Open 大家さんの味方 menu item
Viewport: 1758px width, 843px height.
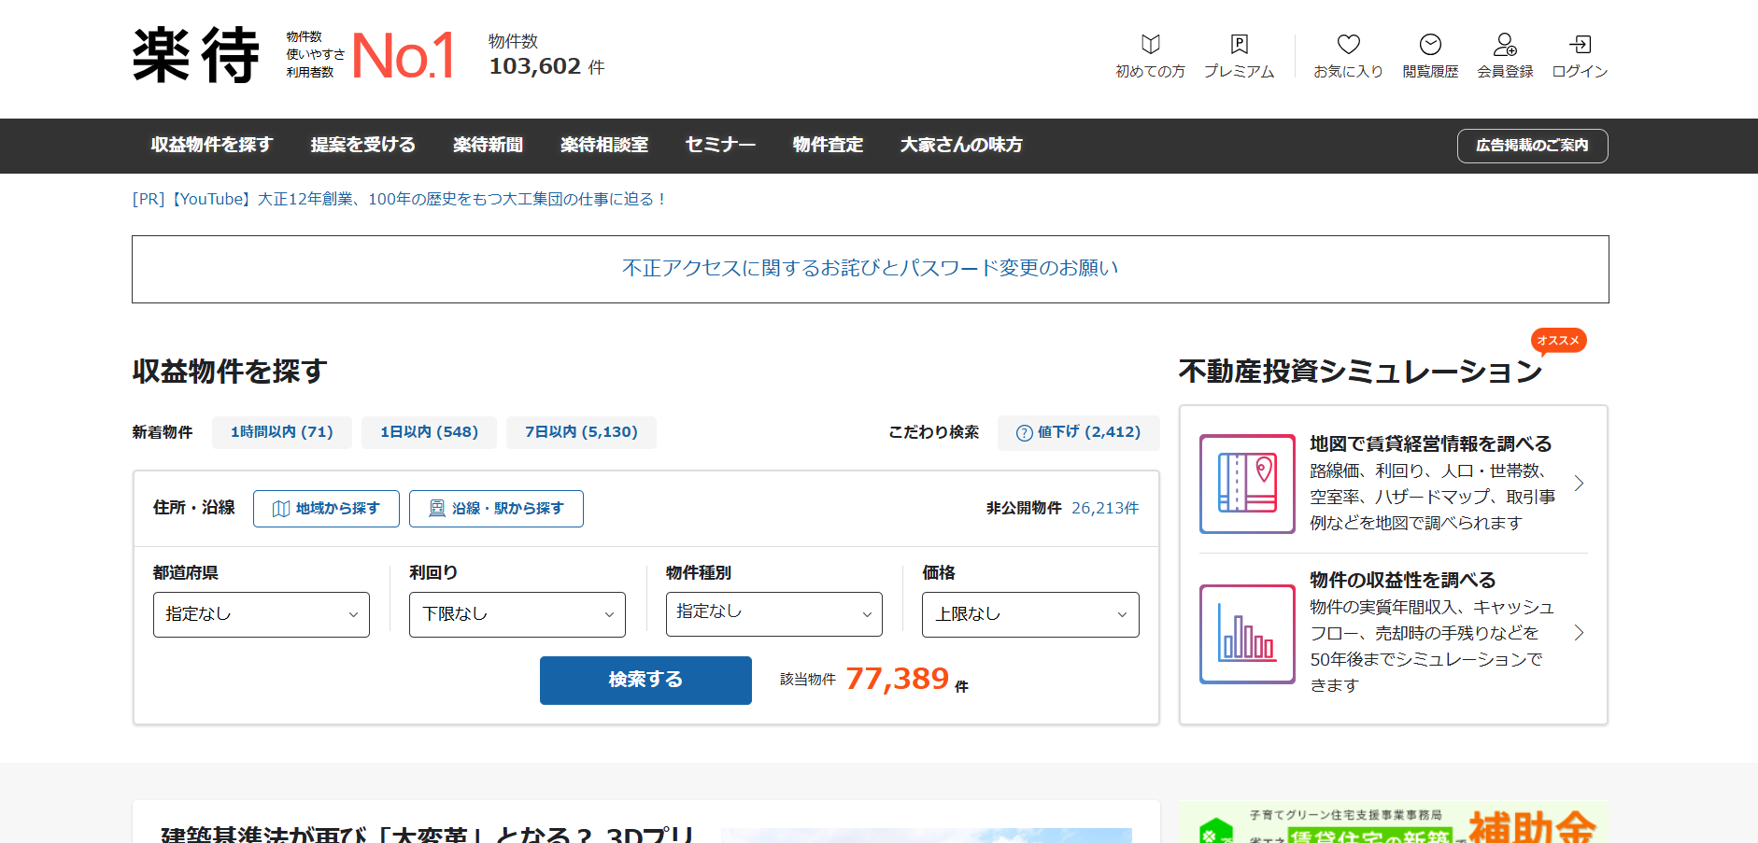coord(961,145)
